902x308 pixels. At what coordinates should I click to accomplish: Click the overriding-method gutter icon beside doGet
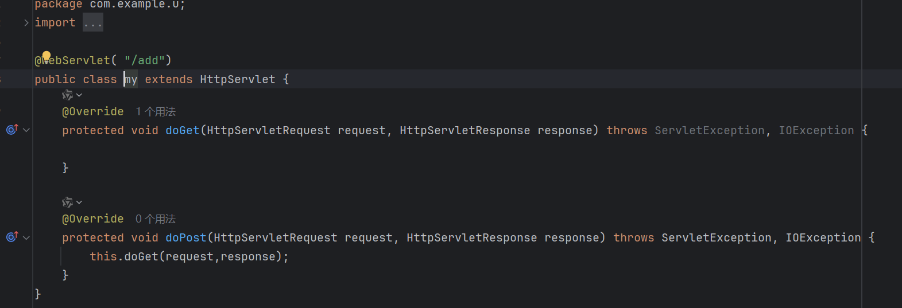12,130
